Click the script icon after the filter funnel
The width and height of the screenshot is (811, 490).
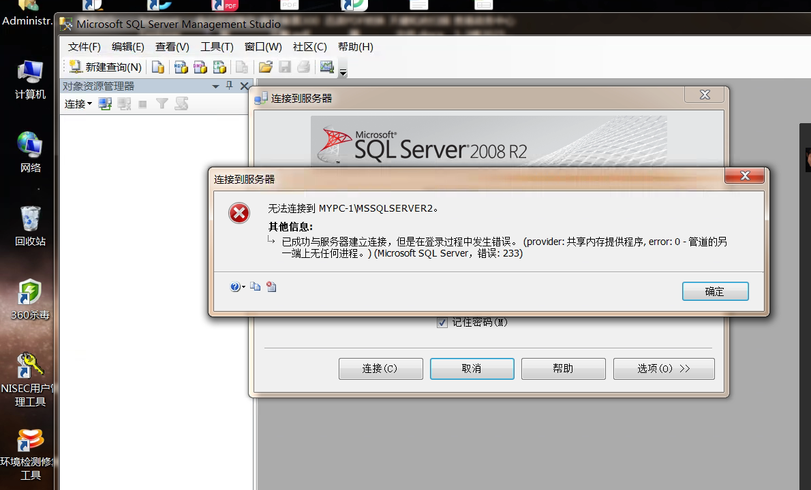[x=181, y=104]
